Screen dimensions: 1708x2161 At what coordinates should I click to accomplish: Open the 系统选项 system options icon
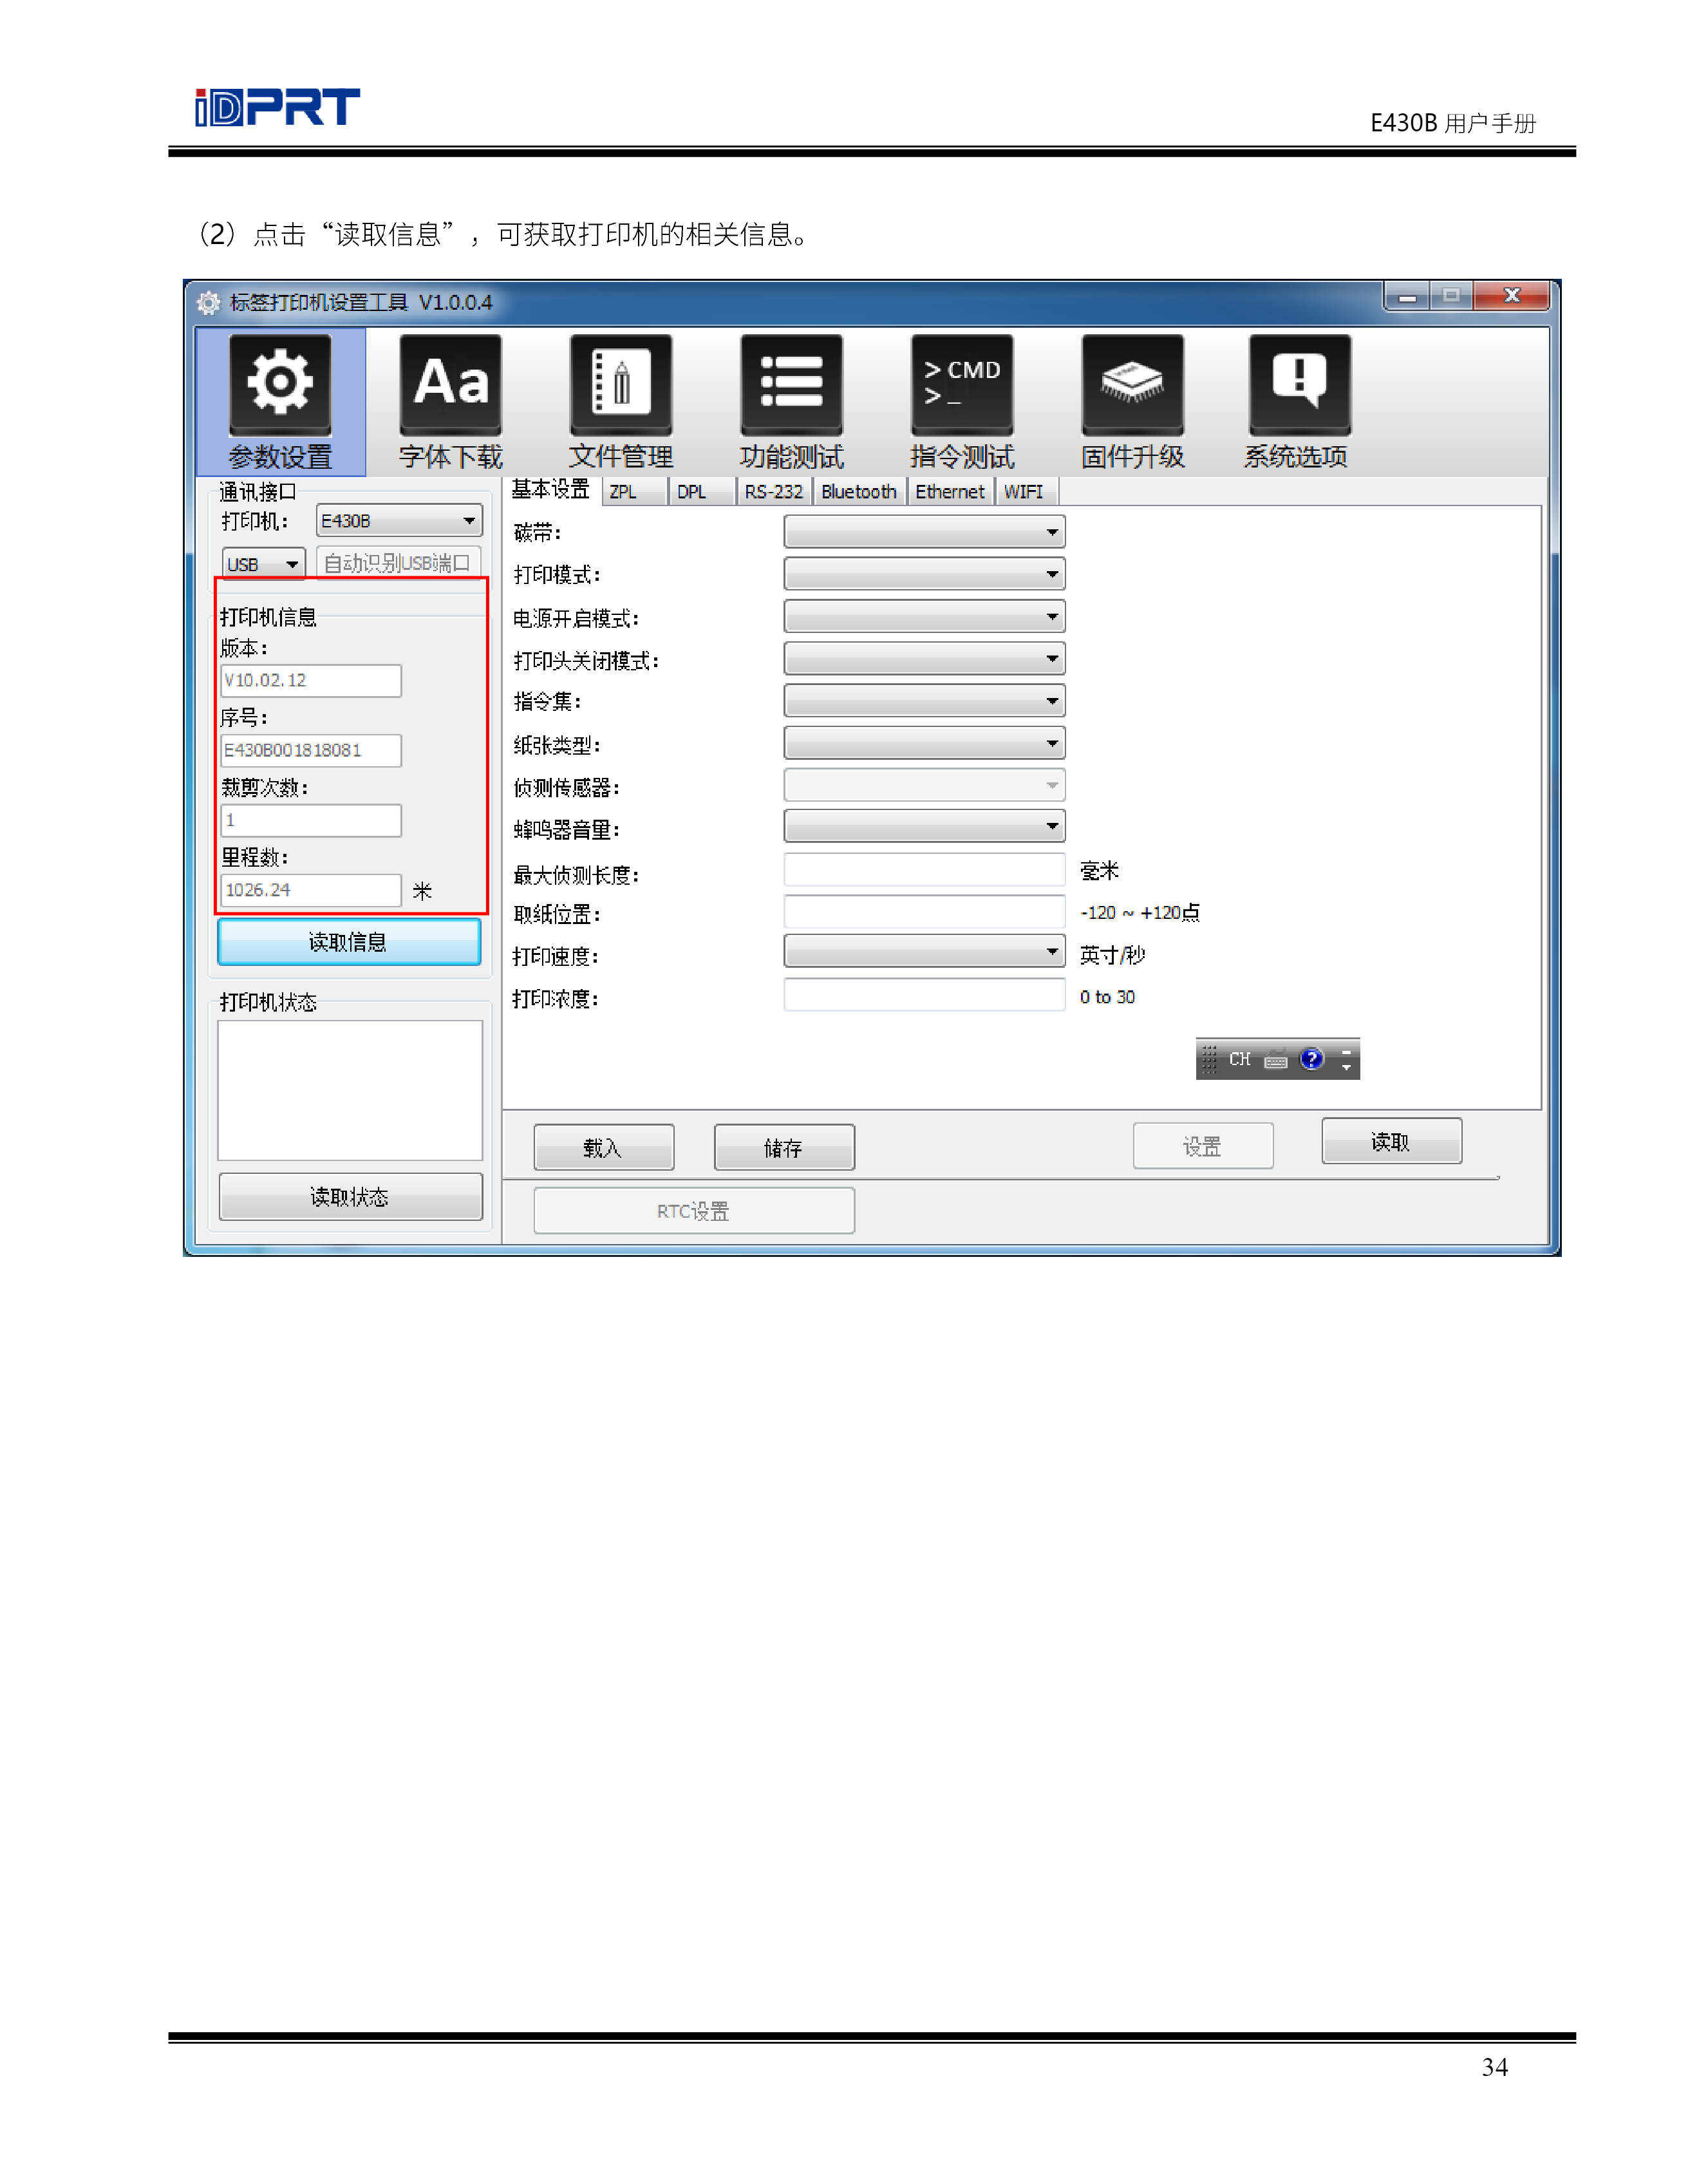tap(1299, 384)
